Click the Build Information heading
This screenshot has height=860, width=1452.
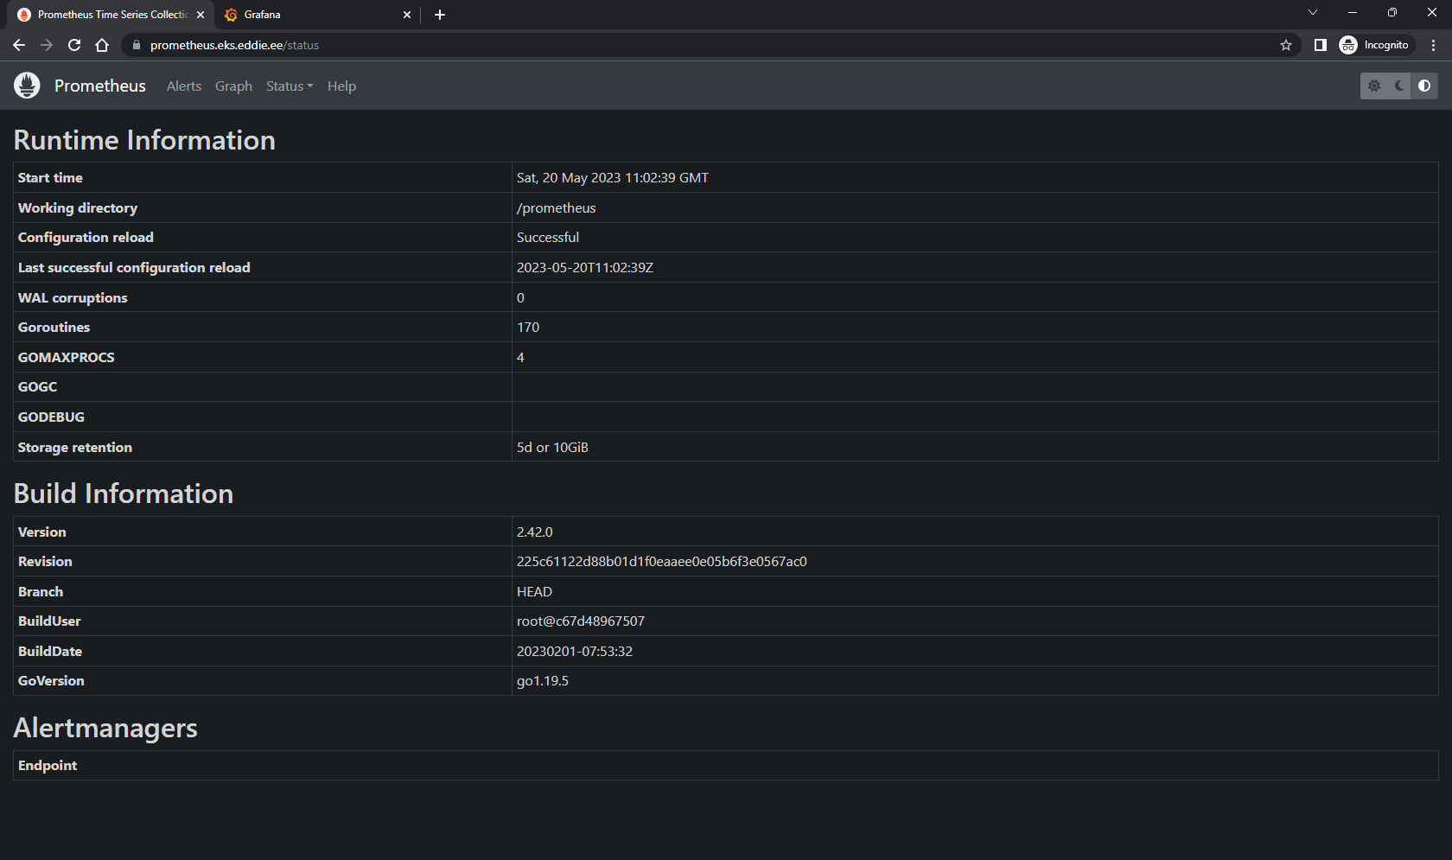click(124, 494)
